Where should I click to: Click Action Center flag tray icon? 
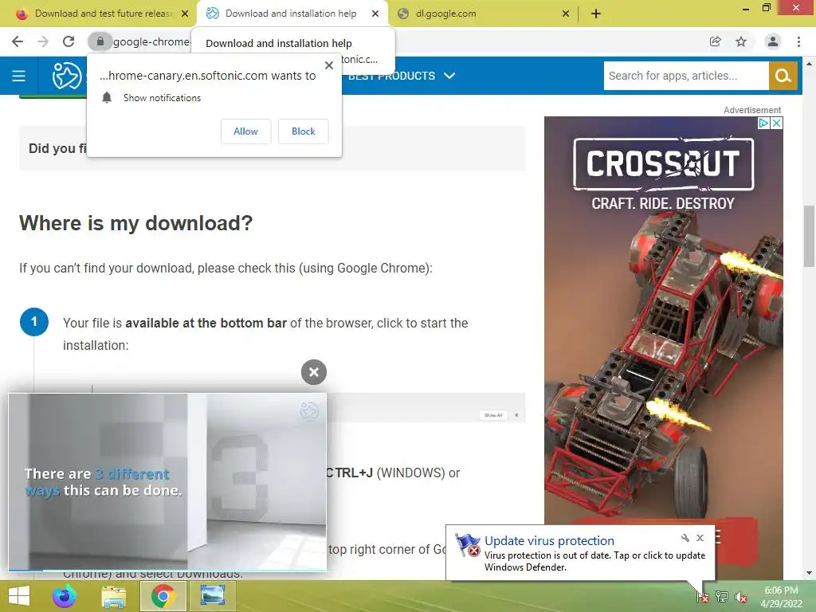[703, 597]
